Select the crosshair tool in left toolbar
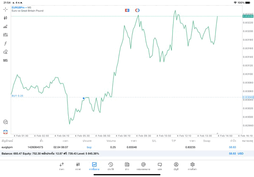254x177 pixels. point(5,9)
